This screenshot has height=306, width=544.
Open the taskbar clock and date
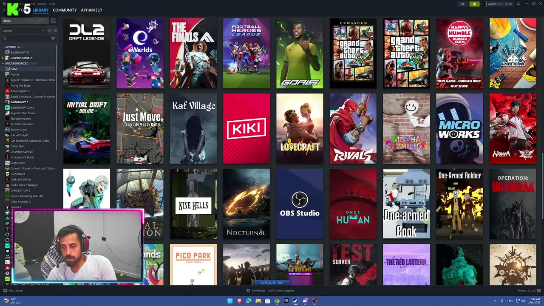534,301
